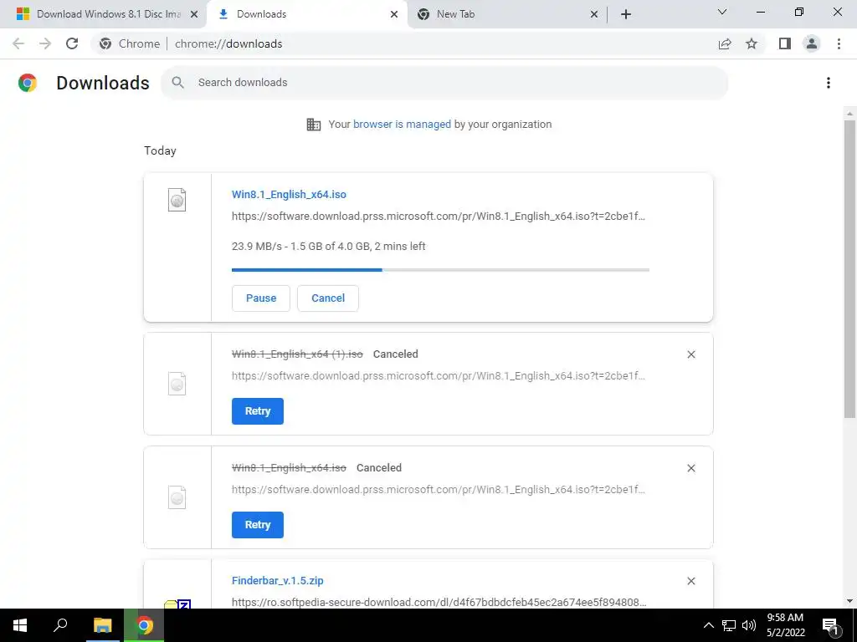Open the Finderbar_v.1.5.zip file link
857x642 pixels.
point(278,581)
